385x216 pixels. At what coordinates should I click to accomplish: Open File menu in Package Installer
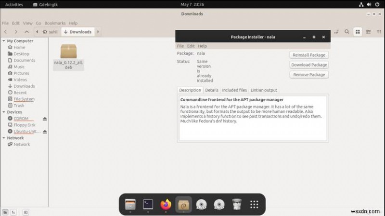point(180,46)
